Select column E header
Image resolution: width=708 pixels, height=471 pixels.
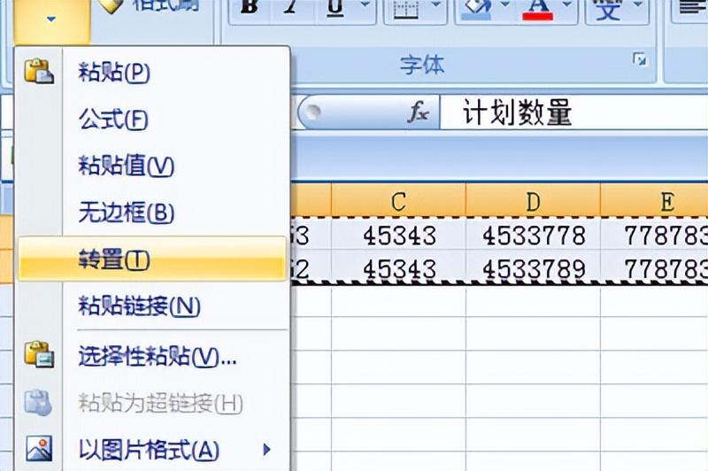click(x=654, y=199)
